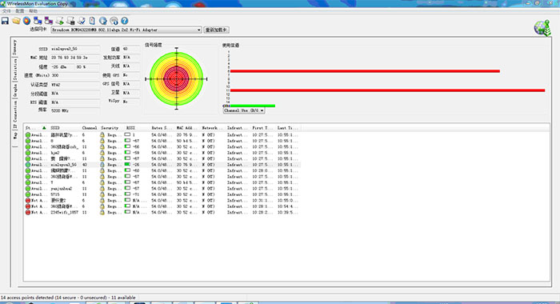Click the floppy disk save icon
560x304 pixels.
pos(5,21)
